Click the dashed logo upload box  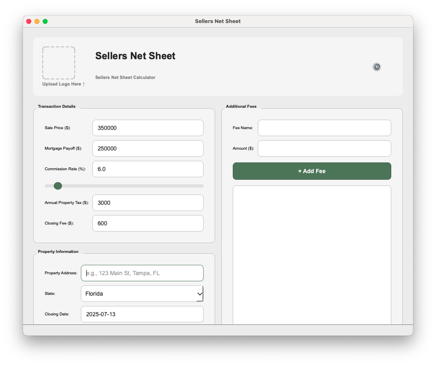[59, 63]
